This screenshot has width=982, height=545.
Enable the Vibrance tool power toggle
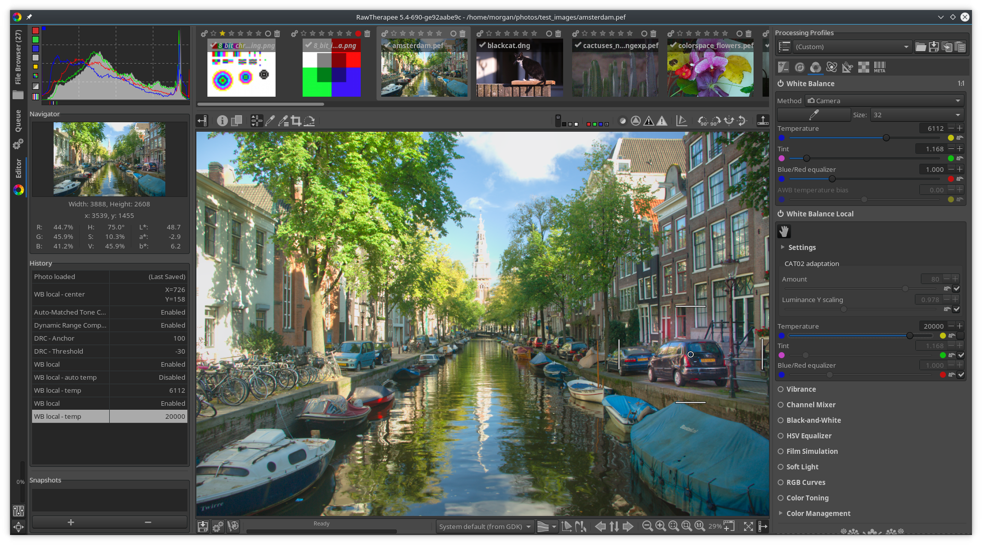point(781,389)
